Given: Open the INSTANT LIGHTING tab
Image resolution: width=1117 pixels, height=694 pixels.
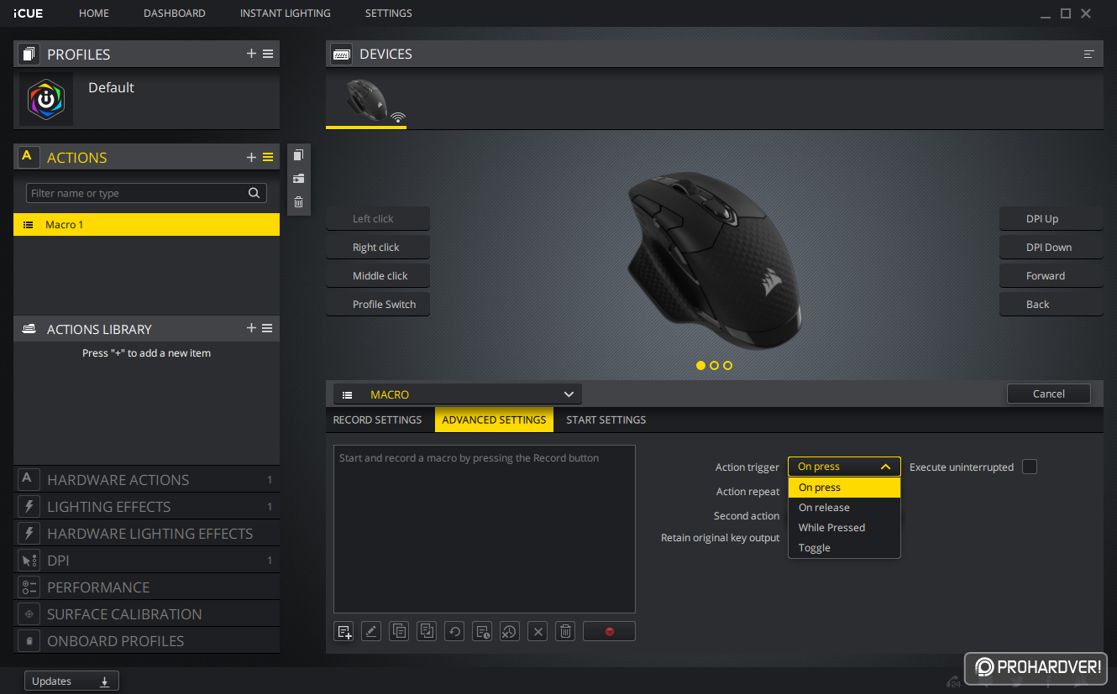Looking at the screenshot, I should pos(286,13).
